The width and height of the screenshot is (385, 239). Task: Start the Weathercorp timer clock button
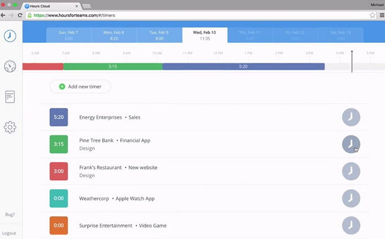[351, 198]
